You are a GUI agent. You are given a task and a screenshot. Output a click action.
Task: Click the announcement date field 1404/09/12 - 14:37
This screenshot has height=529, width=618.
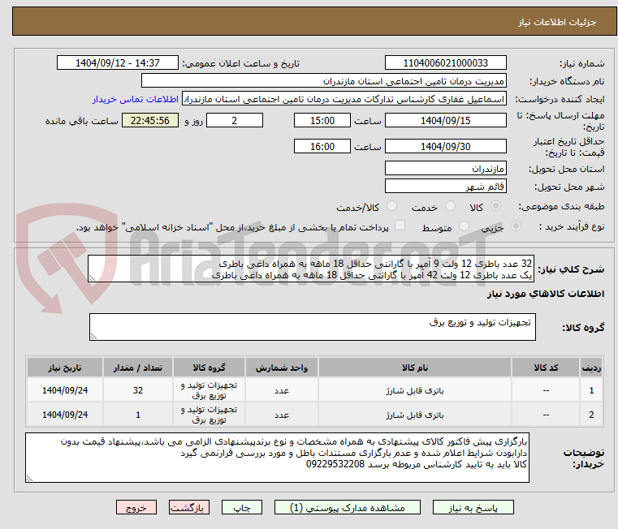pos(118,62)
